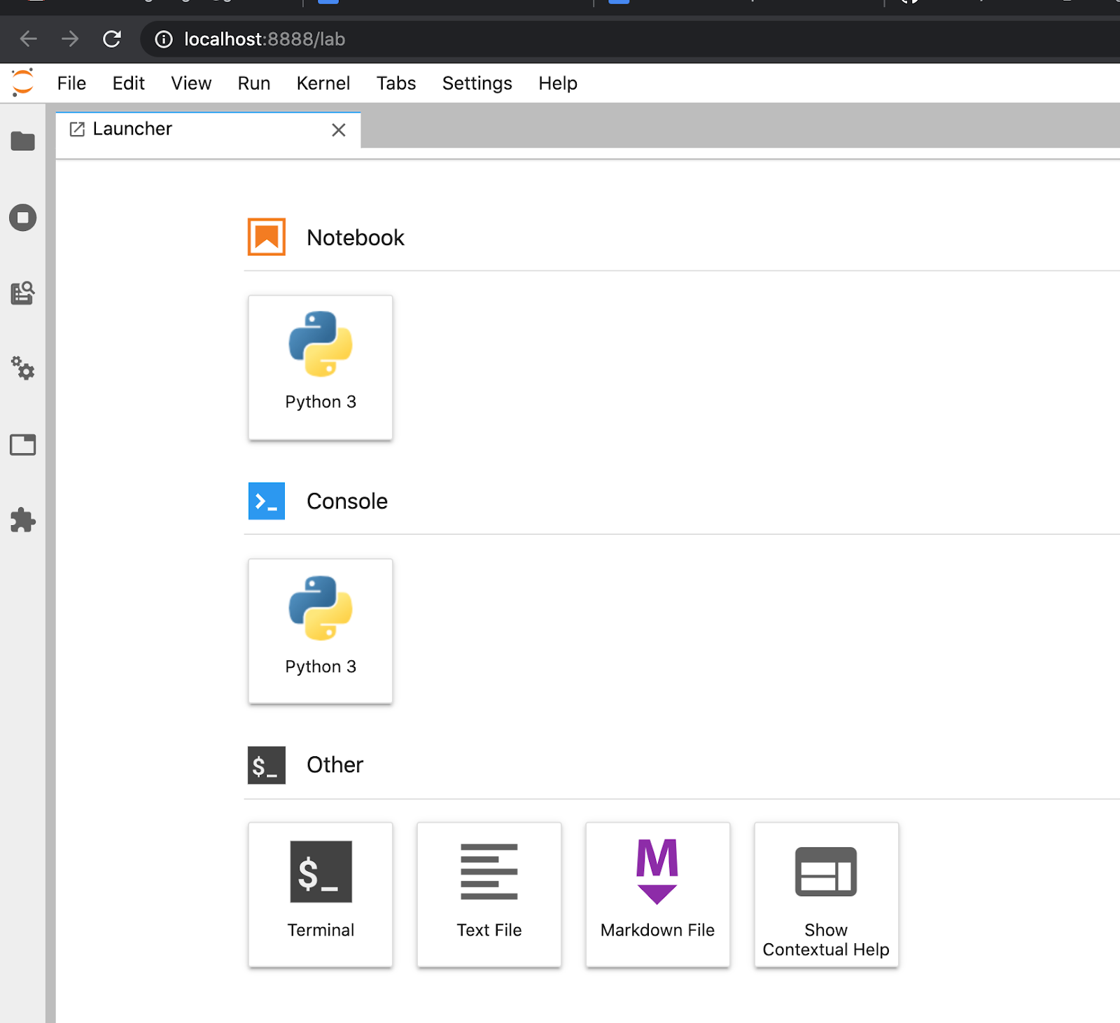This screenshot has width=1120, height=1023.
Task: Create a new Markdown File
Action: (x=658, y=894)
